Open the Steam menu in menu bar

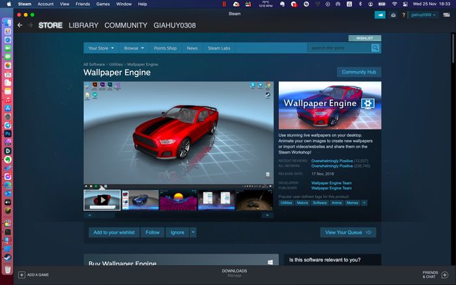tap(25, 4)
